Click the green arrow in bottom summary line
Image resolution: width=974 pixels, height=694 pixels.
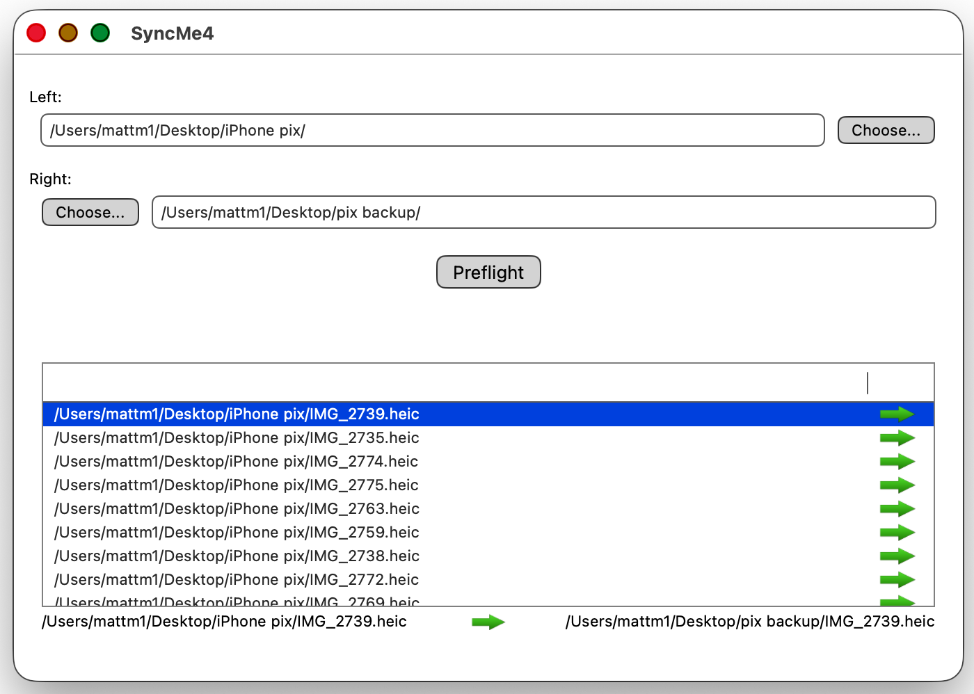(x=488, y=622)
